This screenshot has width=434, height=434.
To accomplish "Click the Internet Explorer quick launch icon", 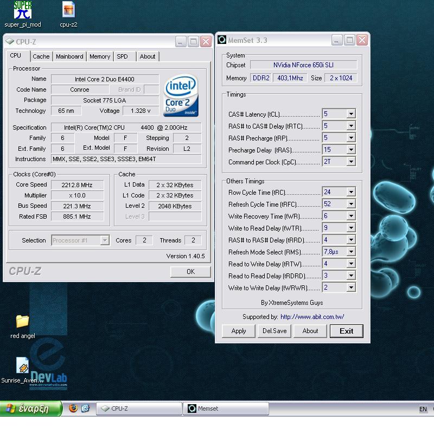I will point(85,409).
